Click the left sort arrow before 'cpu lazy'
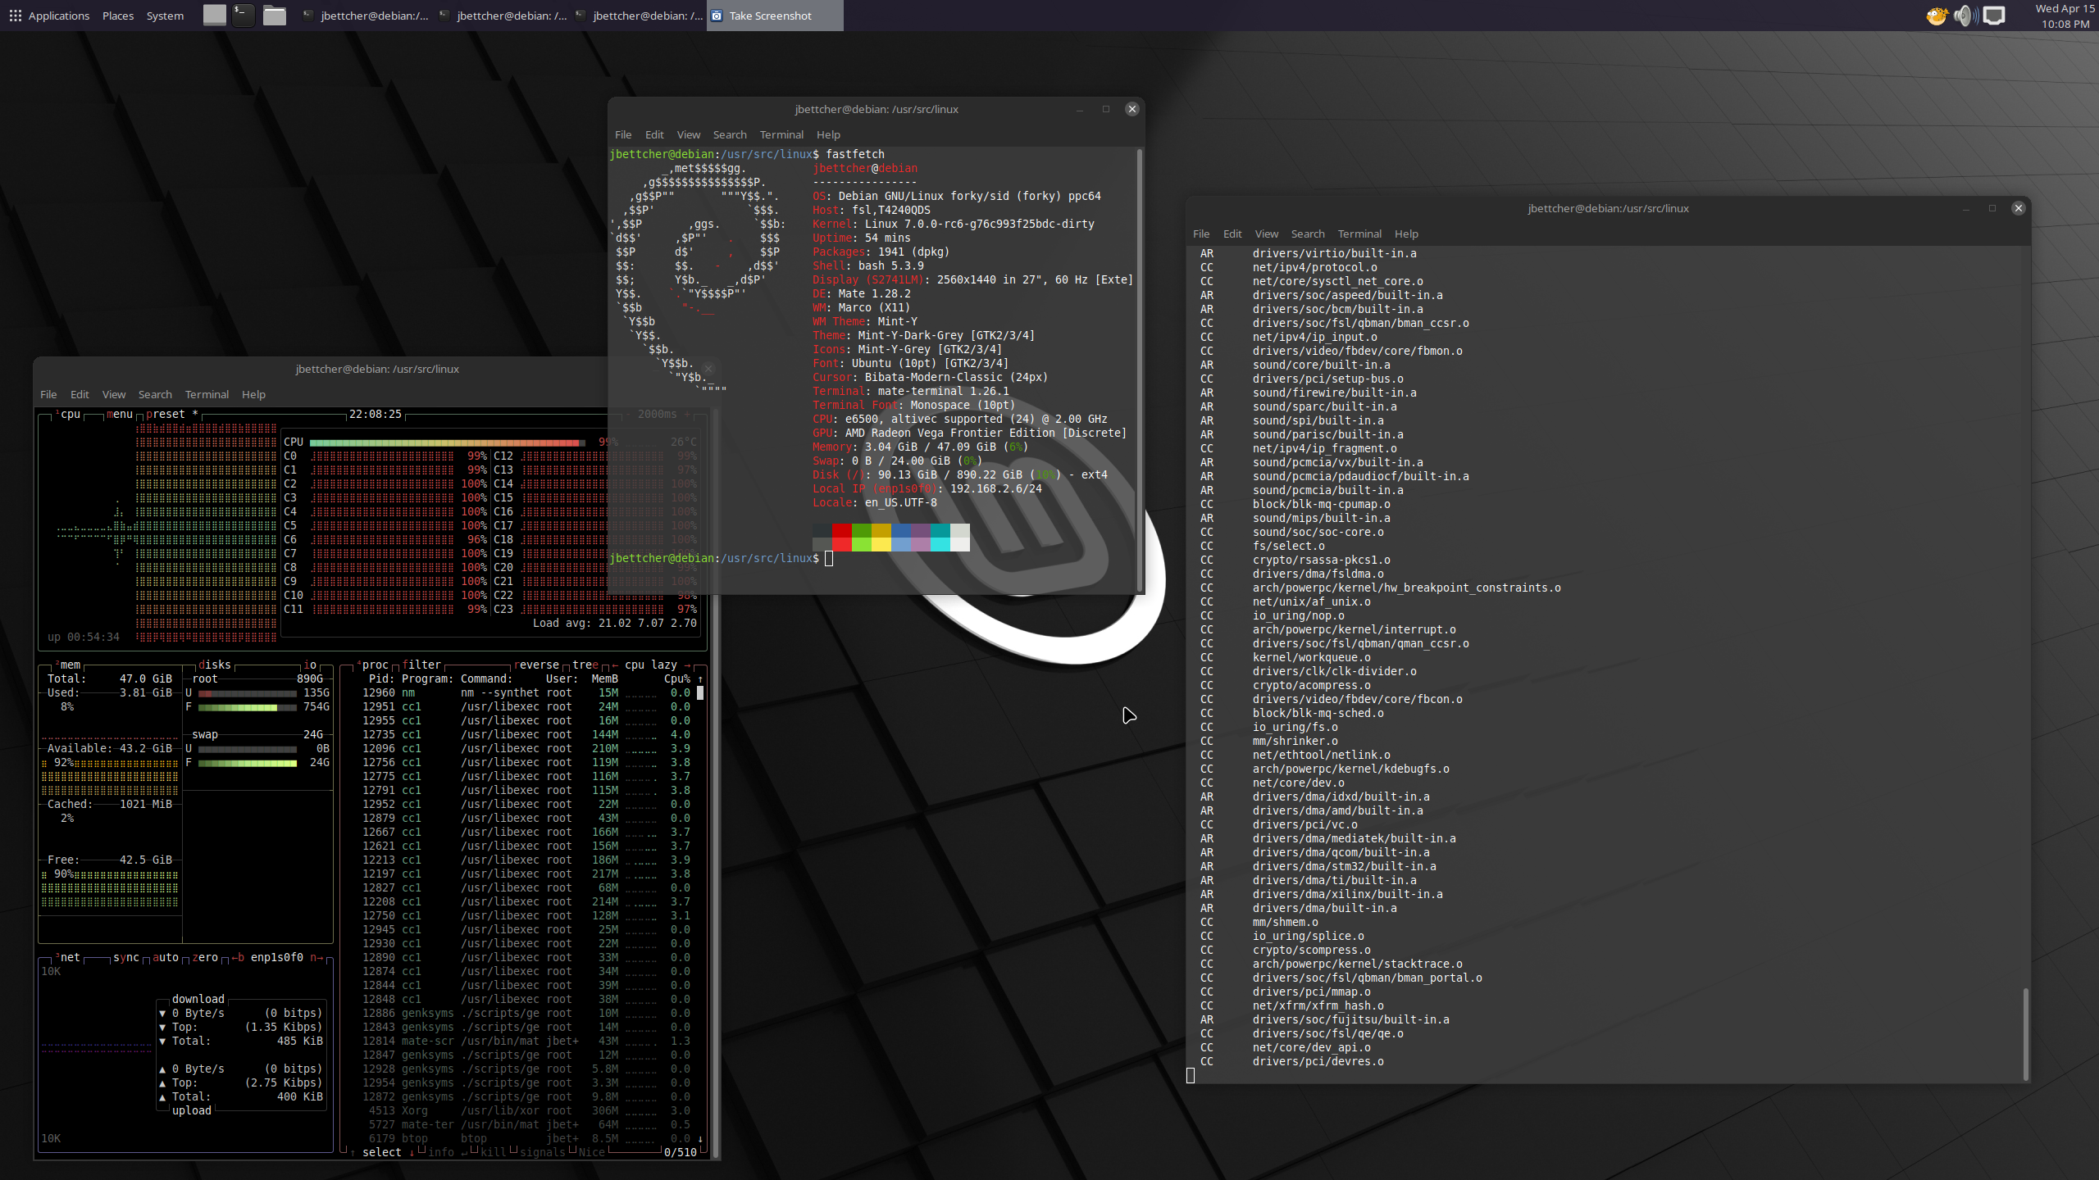This screenshot has width=2099, height=1180. [x=615, y=665]
